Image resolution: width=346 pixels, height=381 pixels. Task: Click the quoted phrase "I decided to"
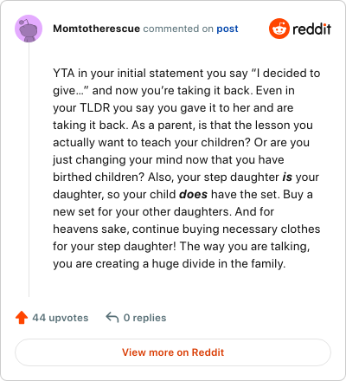pyautogui.click(x=285, y=73)
